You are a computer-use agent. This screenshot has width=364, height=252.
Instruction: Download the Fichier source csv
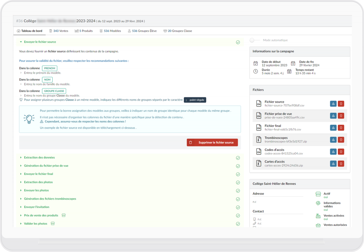333,104
